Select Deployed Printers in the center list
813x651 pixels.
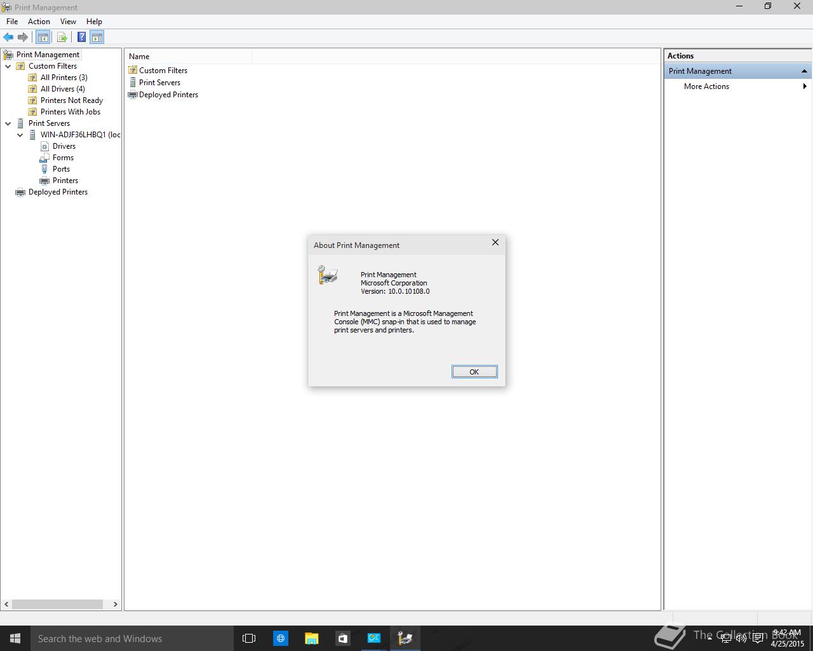click(x=168, y=95)
